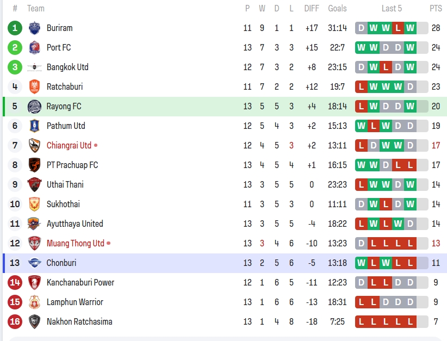Open the Bangkok Utd team link

coord(67,67)
